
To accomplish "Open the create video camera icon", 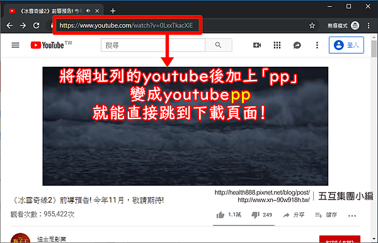I will 257,45.
